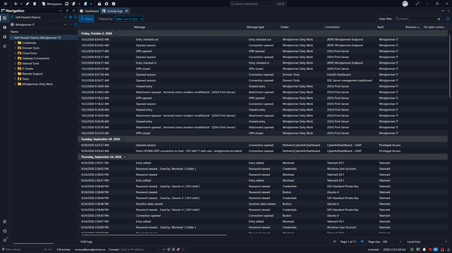Click the pencil edit icon in top toolbar

click(28, 4)
